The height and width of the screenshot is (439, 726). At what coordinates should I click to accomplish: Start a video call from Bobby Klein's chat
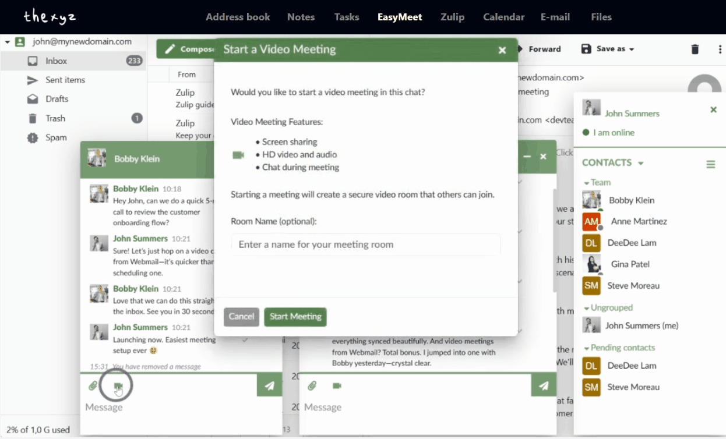point(117,384)
